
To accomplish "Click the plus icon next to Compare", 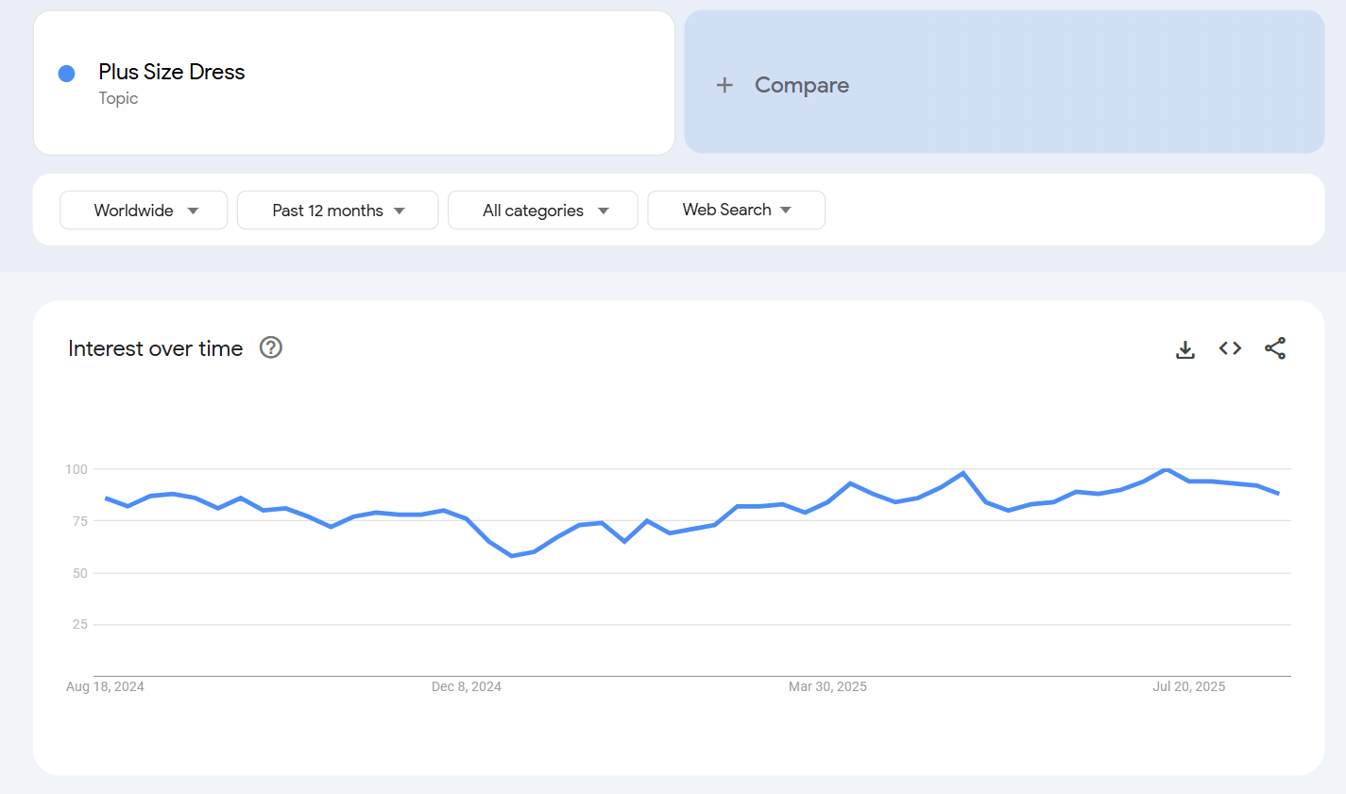I will pos(724,84).
